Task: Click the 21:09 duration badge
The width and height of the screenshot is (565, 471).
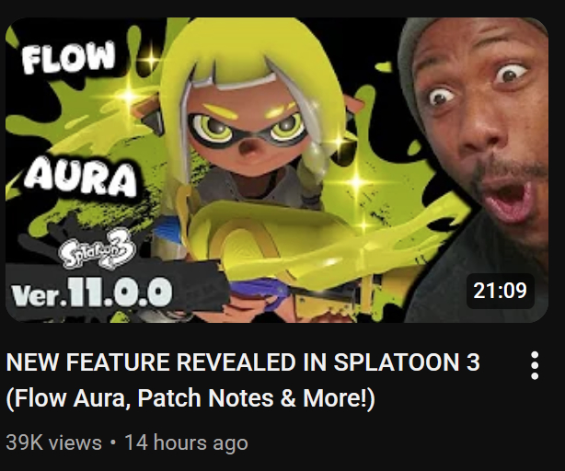Action: 501,291
